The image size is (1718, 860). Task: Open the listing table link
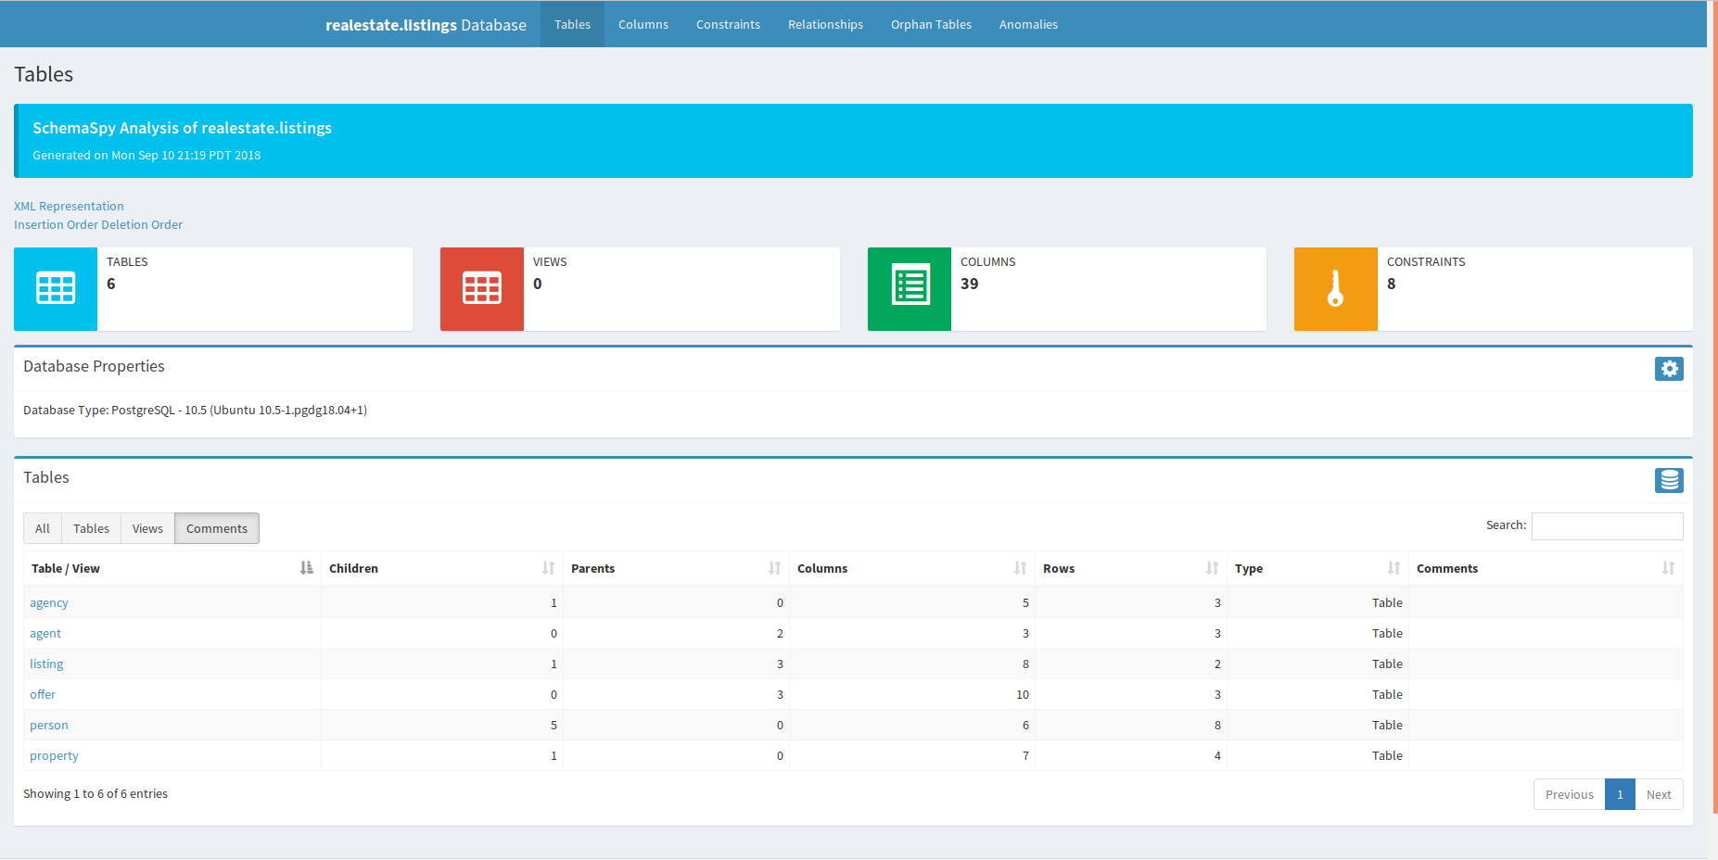click(46, 664)
